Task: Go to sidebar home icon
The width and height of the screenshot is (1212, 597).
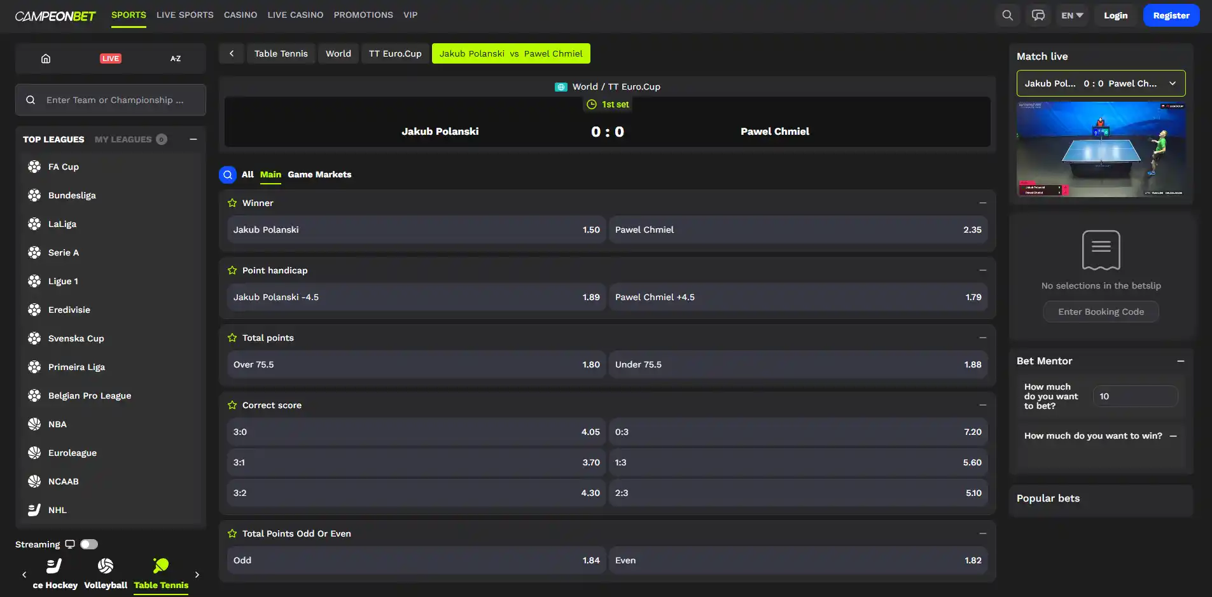Action: tap(46, 58)
